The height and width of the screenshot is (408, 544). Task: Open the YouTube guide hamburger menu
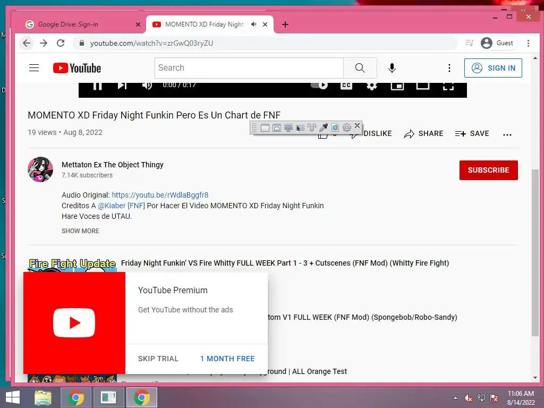point(34,67)
